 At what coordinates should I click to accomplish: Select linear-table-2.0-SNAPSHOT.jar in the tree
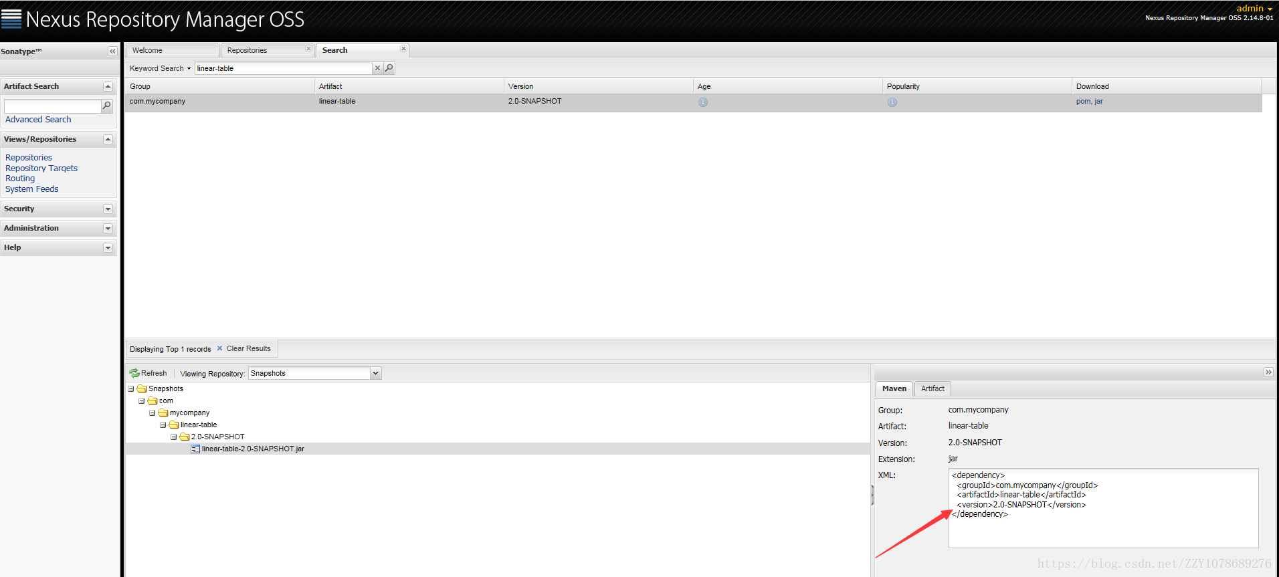coord(253,449)
